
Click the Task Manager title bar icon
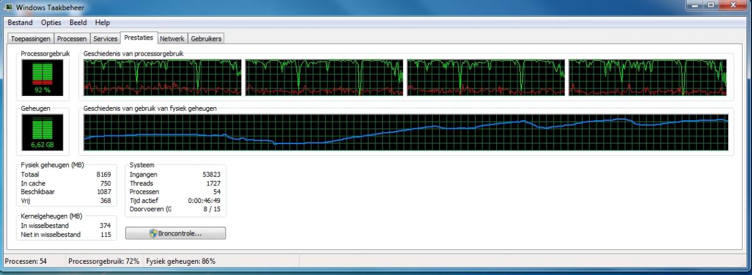(x=9, y=7)
